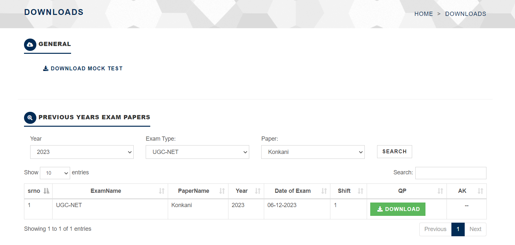This screenshot has width=515, height=245.
Task: Go to HOME in the breadcrumb
Action: pos(423,14)
